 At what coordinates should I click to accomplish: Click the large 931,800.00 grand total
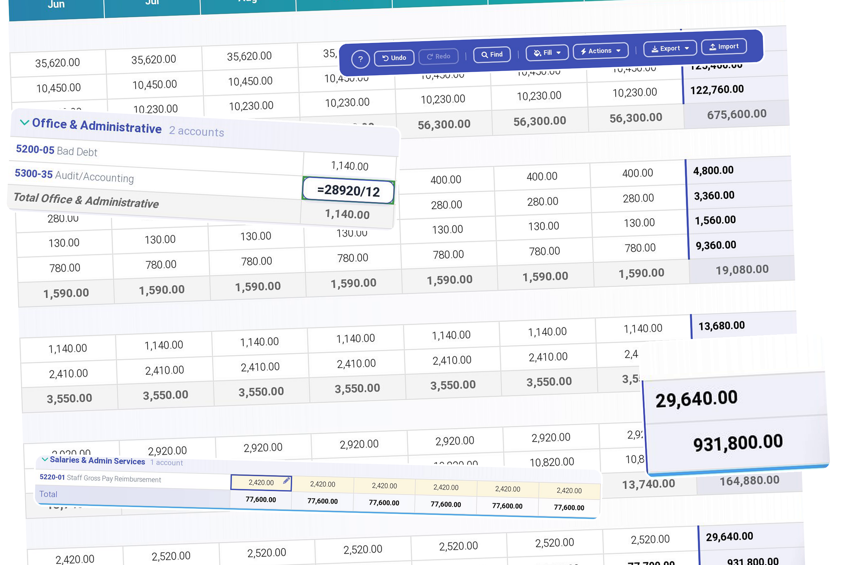(x=738, y=443)
